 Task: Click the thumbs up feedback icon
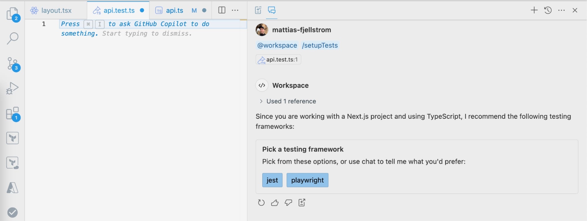275,203
